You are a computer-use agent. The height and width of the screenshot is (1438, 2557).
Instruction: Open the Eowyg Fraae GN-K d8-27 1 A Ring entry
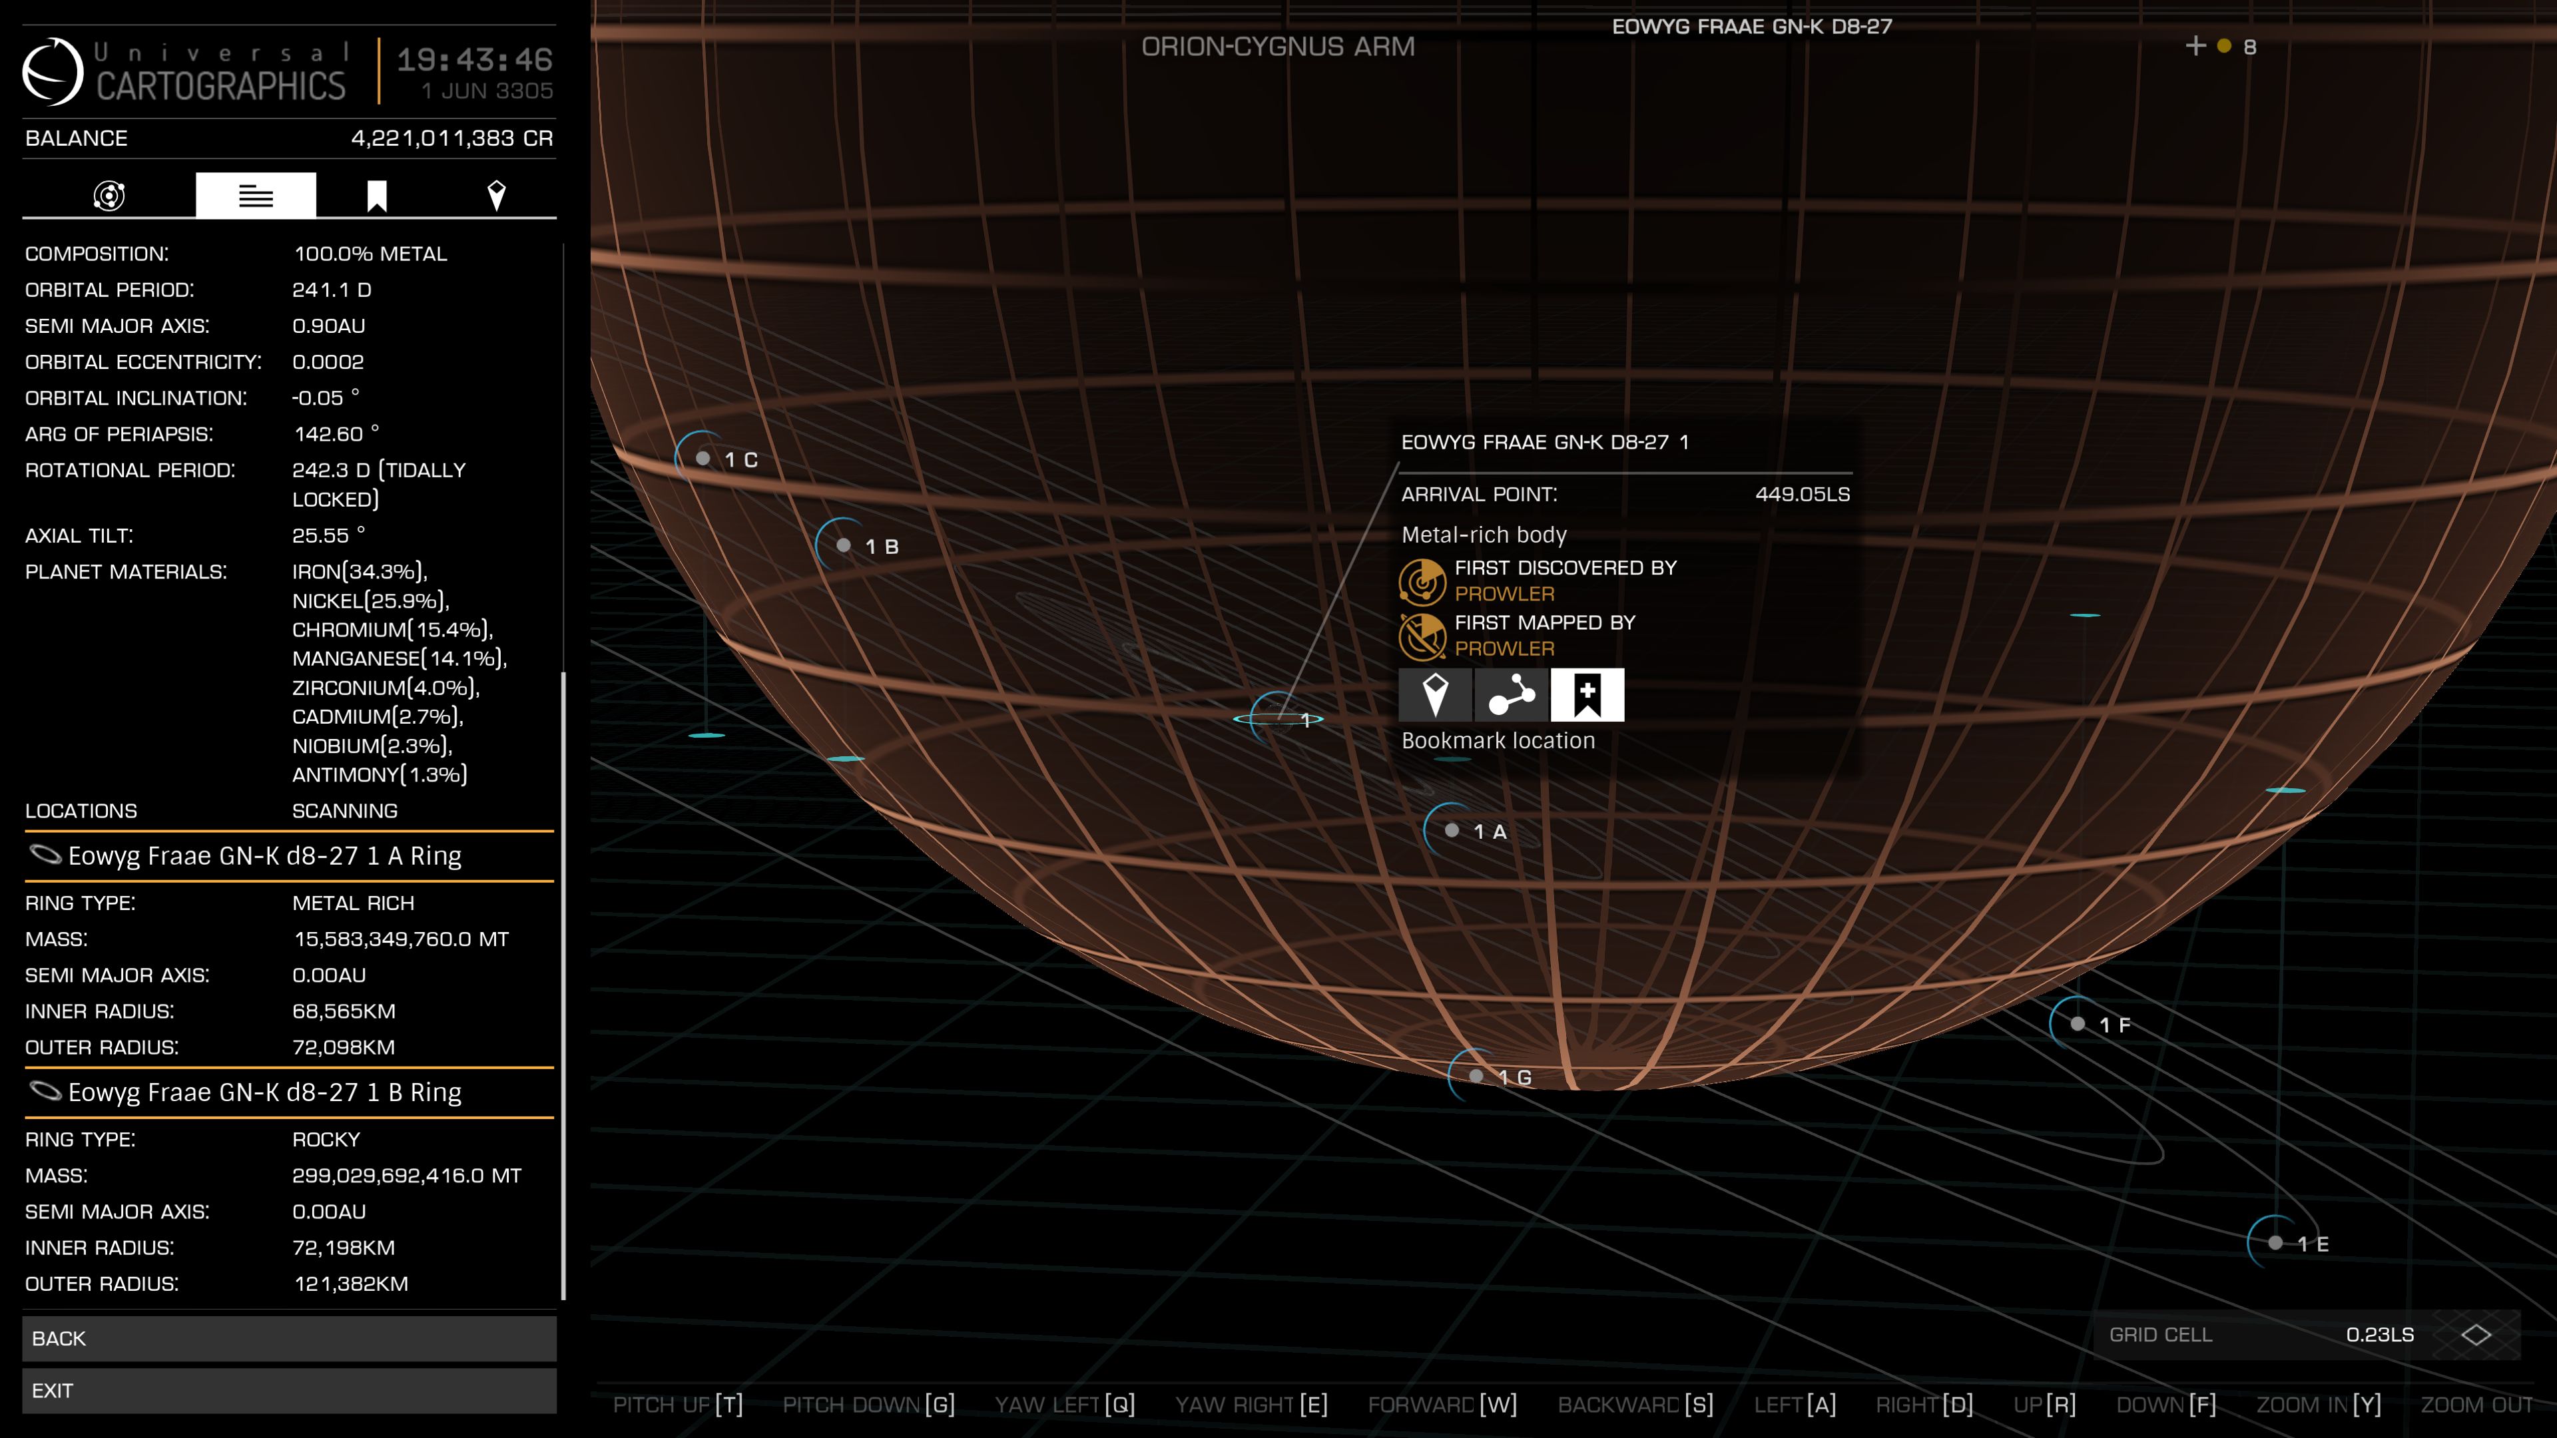click(x=288, y=855)
